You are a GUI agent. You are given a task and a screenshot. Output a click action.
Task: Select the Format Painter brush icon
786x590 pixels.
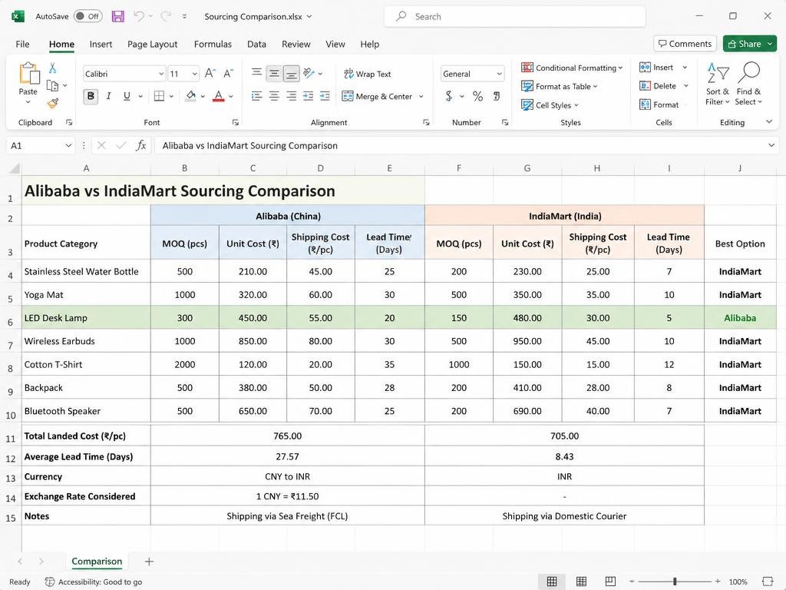click(x=53, y=104)
